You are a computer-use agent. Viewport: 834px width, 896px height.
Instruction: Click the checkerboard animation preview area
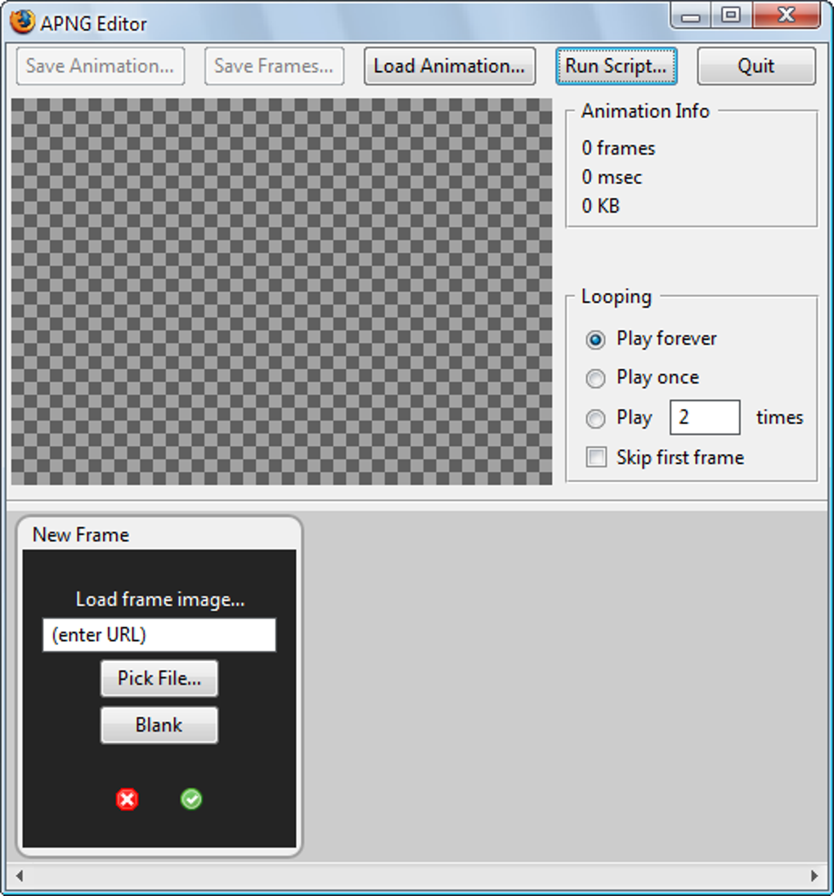(282, 290)
